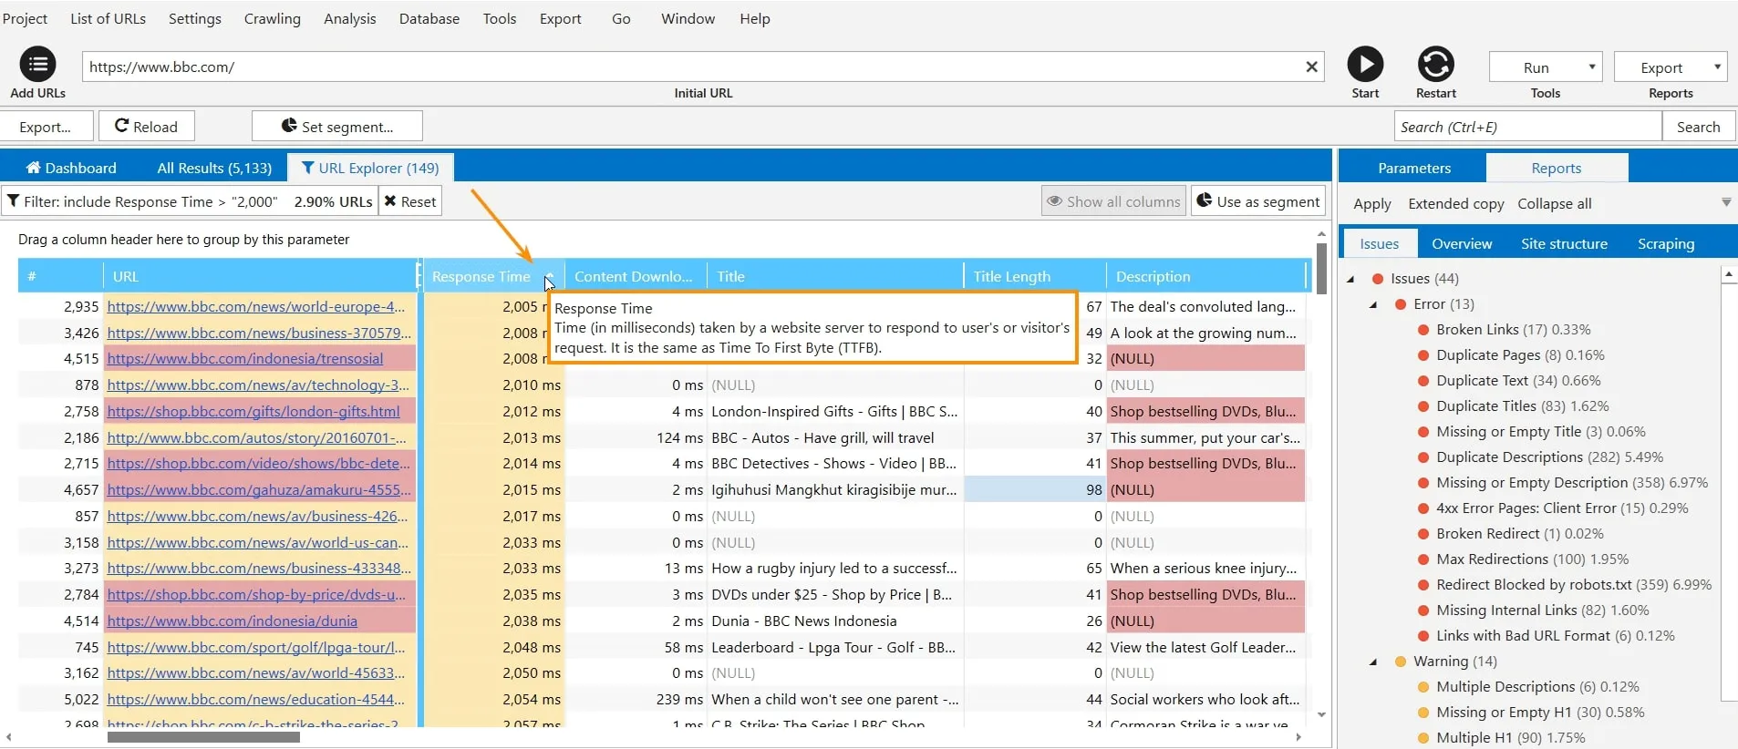The width and height of the screenshot is (1738, 749).
Task: Open the Analysis menu
Action: coord(349,18)
